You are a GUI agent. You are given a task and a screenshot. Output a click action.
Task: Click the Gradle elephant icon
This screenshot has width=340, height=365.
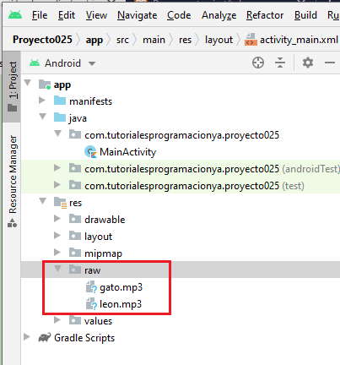[x=45, y=337]
